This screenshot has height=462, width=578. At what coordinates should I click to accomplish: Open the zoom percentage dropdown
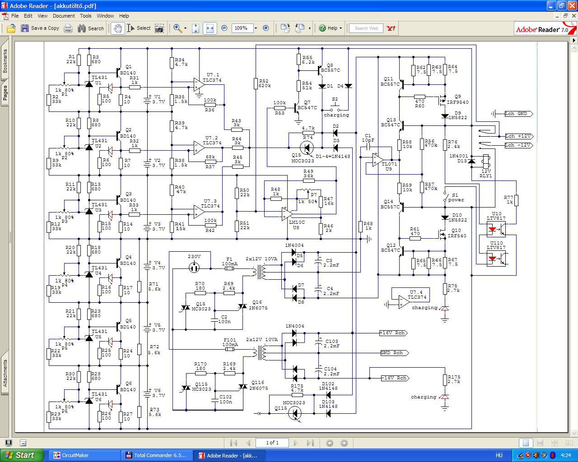pyautogui.click(x=256, y=28)
